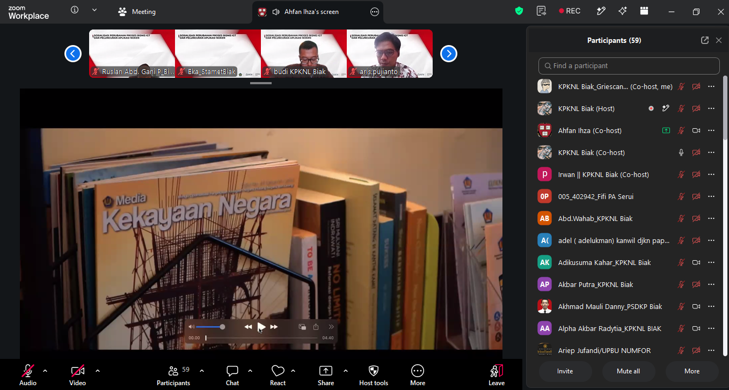The image size is (729, 390).
Task: Select Ruslan Abd. Gani video thumbnail
Action: click(x=132, y=54)
